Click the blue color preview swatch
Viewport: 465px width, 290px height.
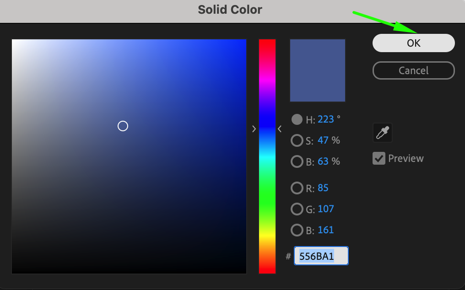(x=317, y=70)
